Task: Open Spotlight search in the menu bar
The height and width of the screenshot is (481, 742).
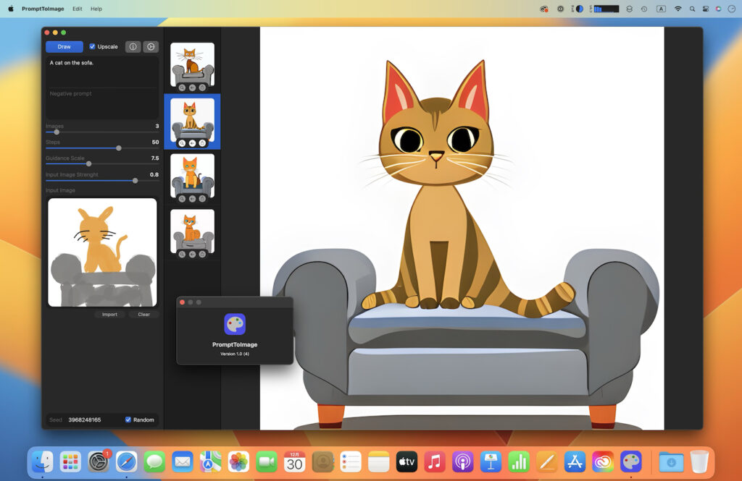Action: click(692, 9)
